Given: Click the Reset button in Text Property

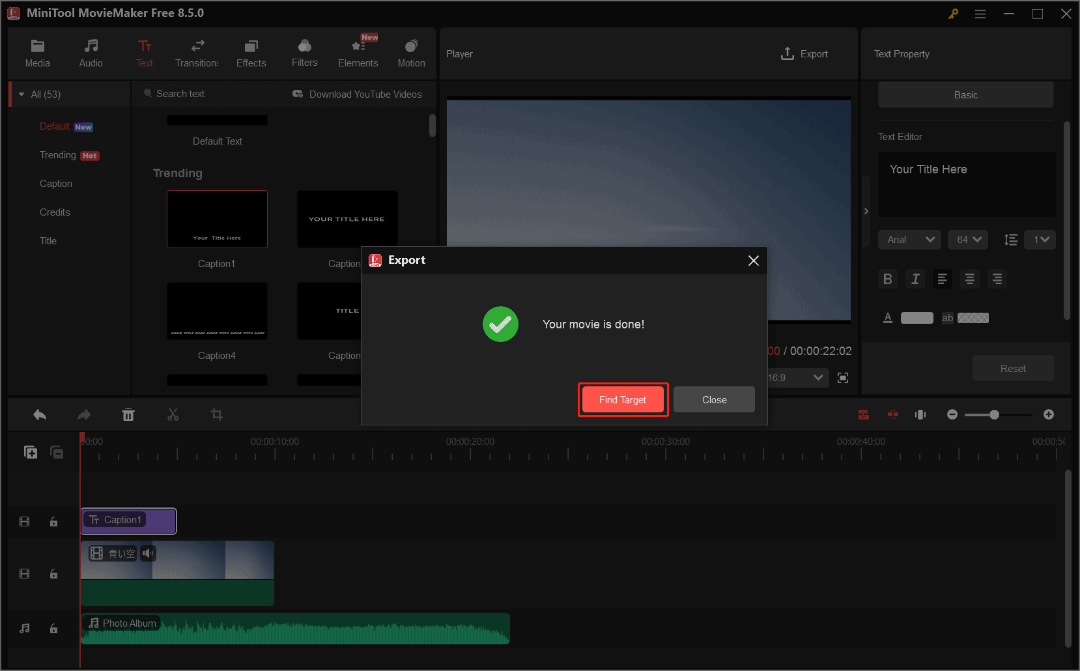Looking at the screenshot, I should click(1013, 368).
